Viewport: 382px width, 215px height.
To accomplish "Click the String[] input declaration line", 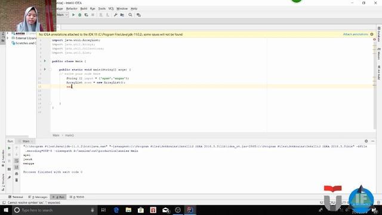I will coord(97,78).
